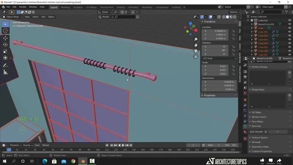Switch perspective/orthographic grid icon
The height and width of the screenshot is (165, 293).
[x=195, y=57]
